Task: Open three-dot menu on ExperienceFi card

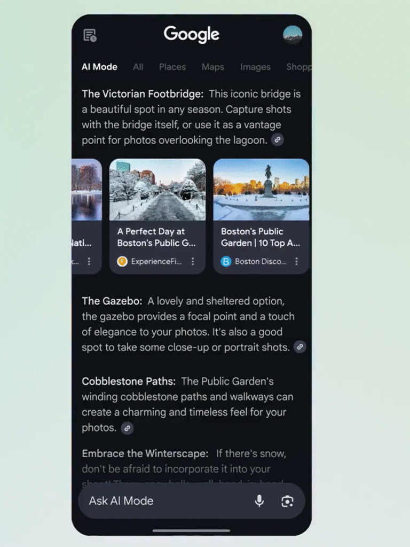Action: (x=193, y=261)
